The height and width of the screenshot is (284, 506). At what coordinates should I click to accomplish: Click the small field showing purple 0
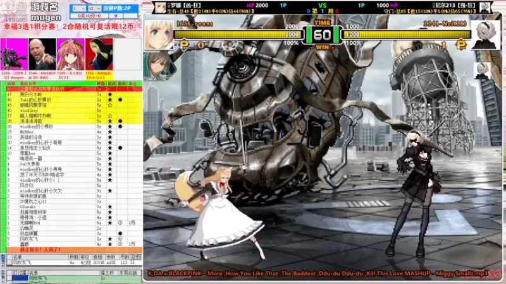pyautogui.click(x=116, y=16)
